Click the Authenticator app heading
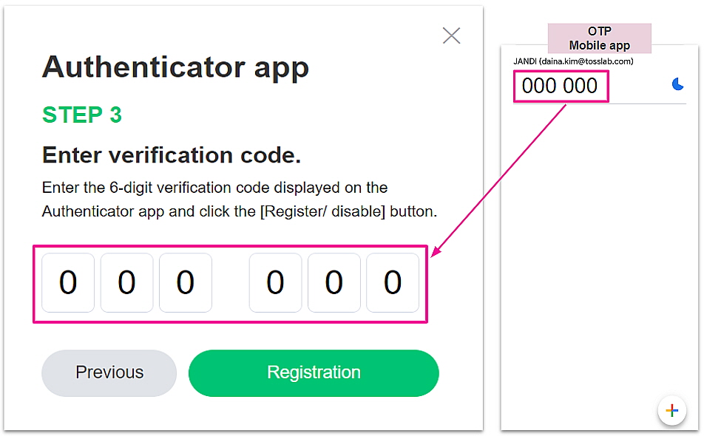Image resolution: width=704 pixels, height=436 pixels. 175,67
